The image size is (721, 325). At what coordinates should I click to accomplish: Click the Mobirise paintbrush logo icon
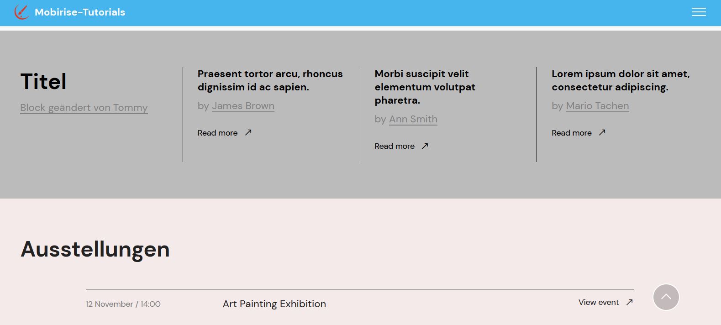tap(21, 12)
